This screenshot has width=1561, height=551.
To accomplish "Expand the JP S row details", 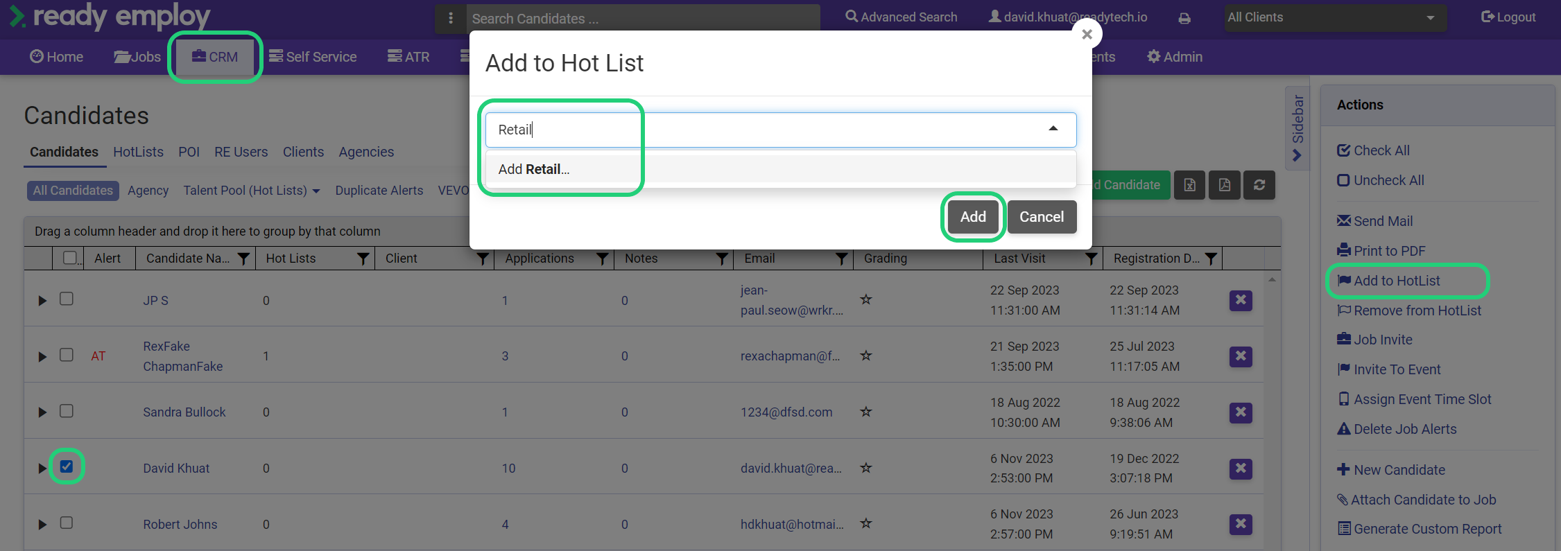I will 42,300.
